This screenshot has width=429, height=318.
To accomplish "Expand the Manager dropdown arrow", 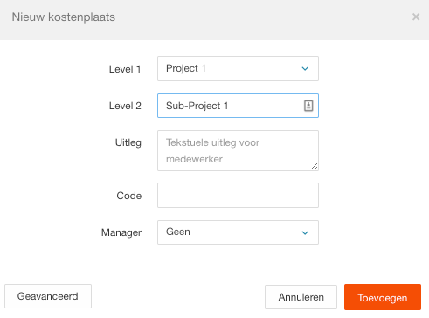I will coord(305,232).
